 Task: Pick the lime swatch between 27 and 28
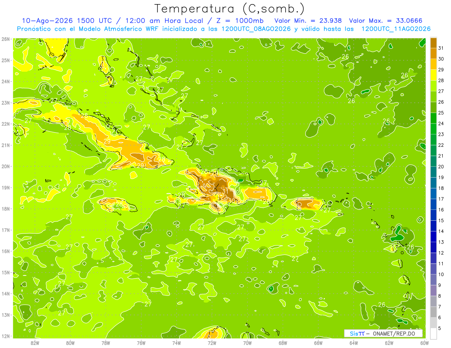click(x=433, y=86)
